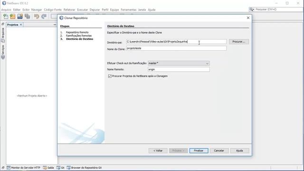Toggle Procurar Projetos do NetBeans após a Clonagem
Image resolution: width=304 pixels, height=171 pixels.
pos(110,76)
